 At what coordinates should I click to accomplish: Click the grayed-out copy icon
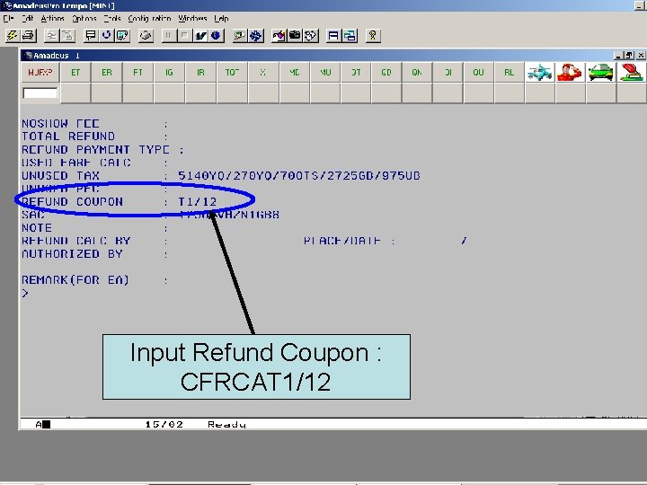pos(51,35)
